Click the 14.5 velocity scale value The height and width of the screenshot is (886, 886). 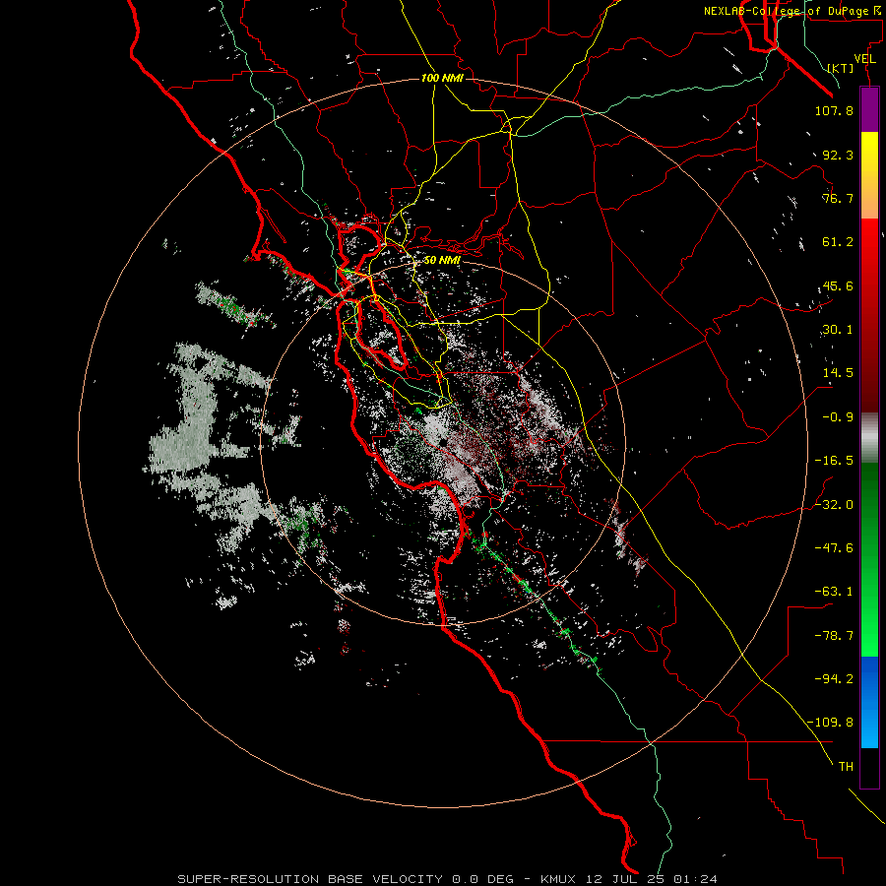tap(838, 373)
